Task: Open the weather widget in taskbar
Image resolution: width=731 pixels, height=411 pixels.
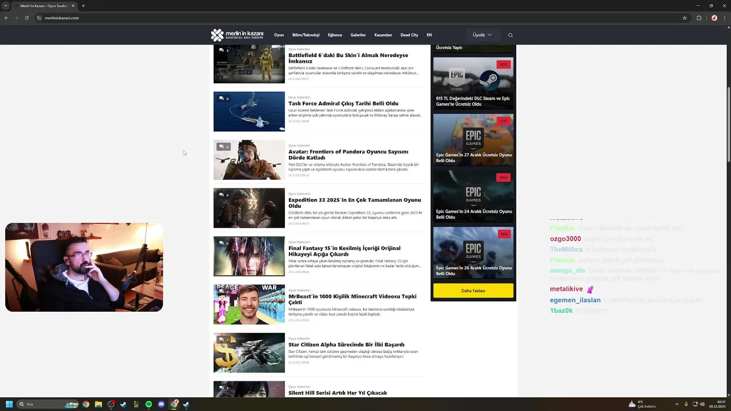Action: pos(642,404)
